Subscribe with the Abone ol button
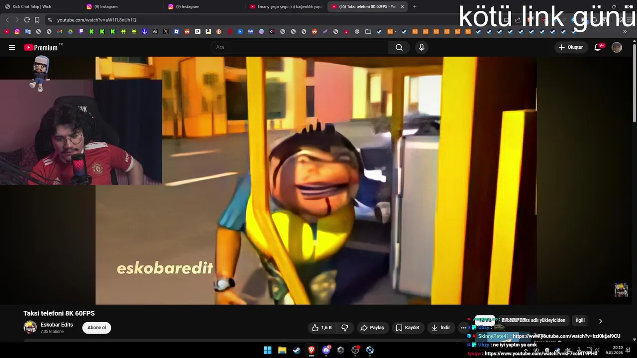The image size is (637, 358). (97, 328)
